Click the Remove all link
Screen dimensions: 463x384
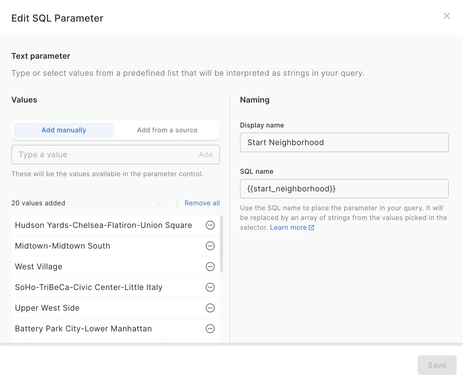pos(202,203)
